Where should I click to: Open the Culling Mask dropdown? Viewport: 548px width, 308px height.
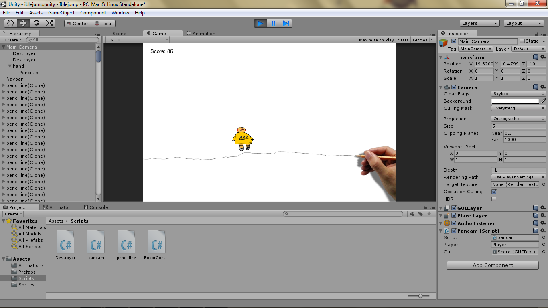click(519, 108)
